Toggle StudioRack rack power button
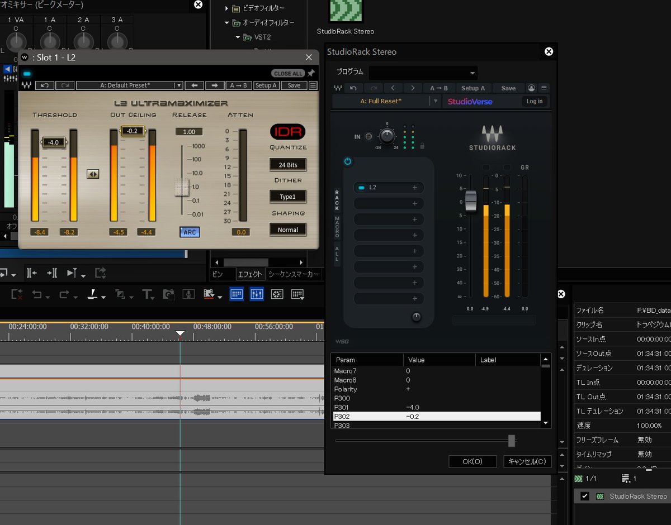The height and width of the screenshot is (525, 671). point(348,161)
